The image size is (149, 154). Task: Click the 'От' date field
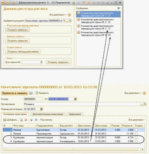pyautogui.click(x=61, y=99)
